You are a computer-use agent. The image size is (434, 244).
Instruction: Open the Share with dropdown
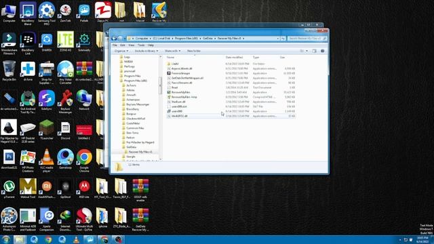pos(172,51)
